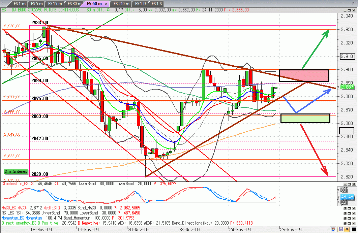This screenshot has height=233, width=358.
Task: Close the Stochastic indicator panel
Action: pyautogui.click(x=354, y=184)
